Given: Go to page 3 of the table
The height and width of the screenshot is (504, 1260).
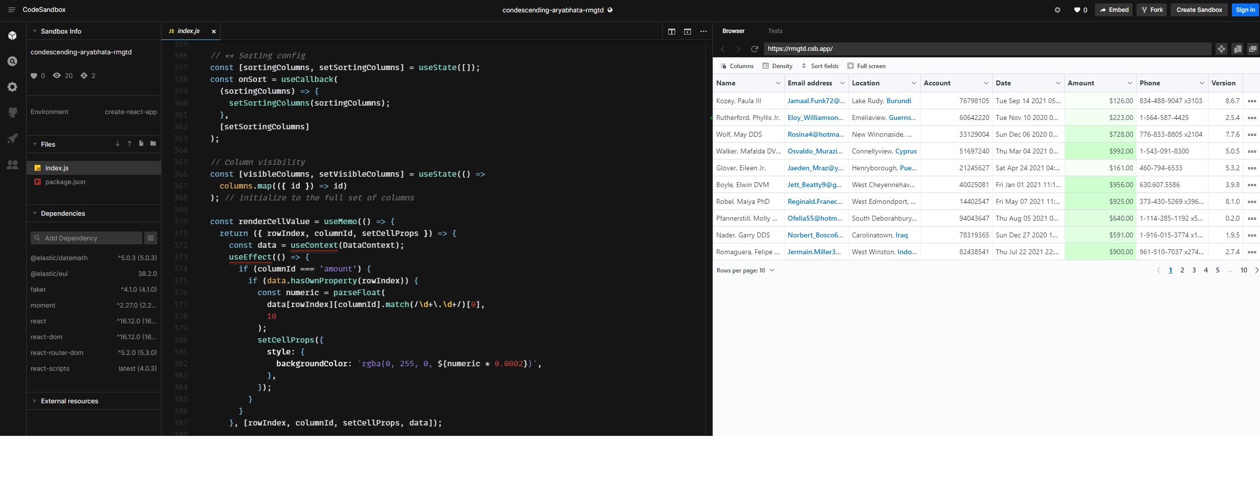Looking at the screenshot, I should click(1193, 271).
